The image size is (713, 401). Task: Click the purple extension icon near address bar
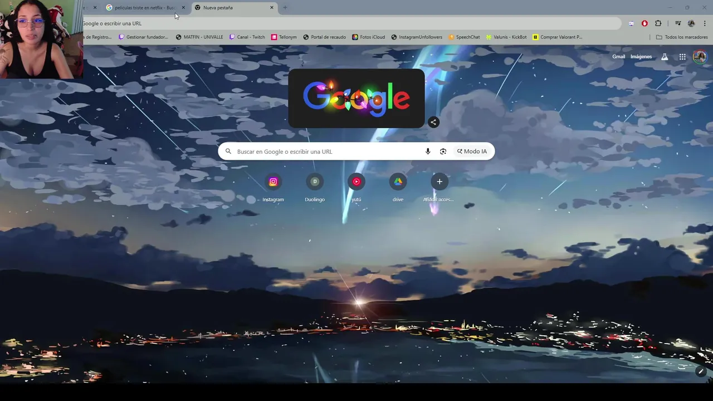(x=631, y=23)
